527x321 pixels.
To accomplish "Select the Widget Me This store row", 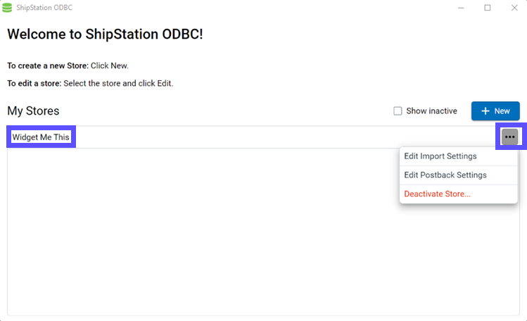I will 263,137.
